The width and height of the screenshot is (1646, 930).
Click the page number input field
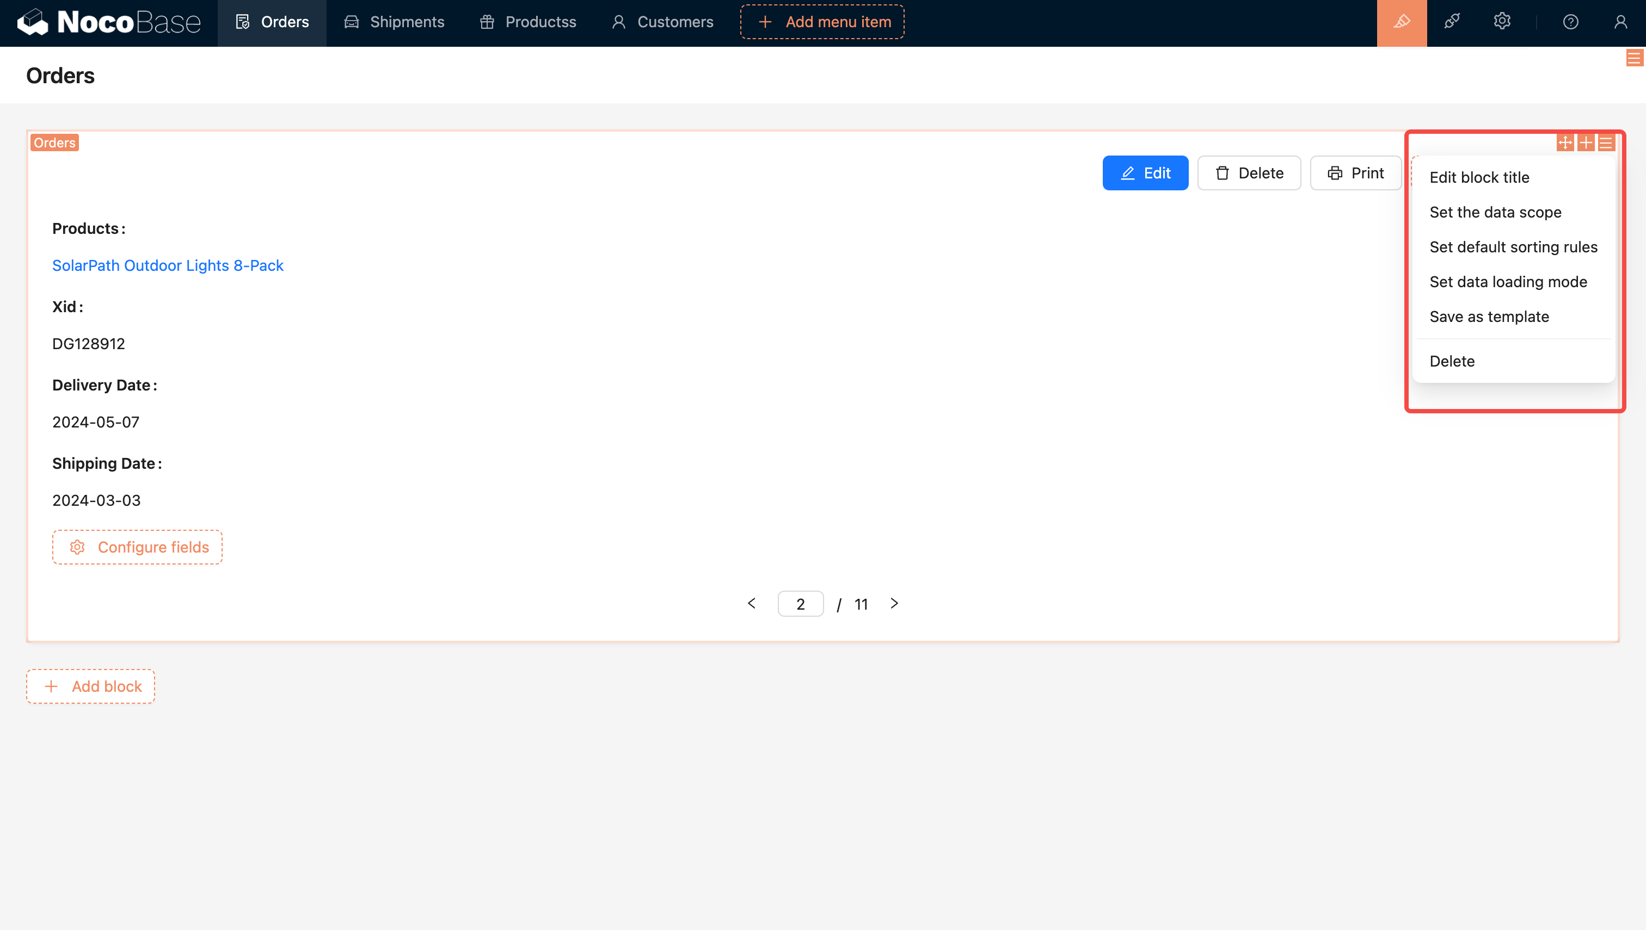pos(800,604)
